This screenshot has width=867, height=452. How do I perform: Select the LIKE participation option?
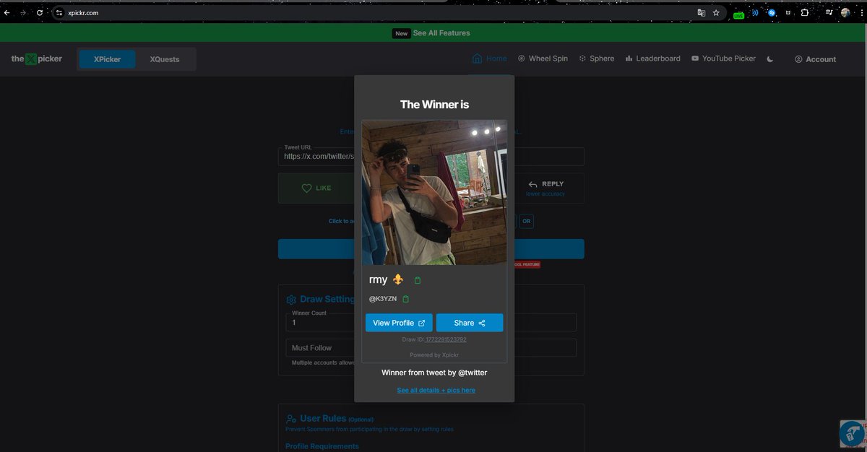(316, 188)
